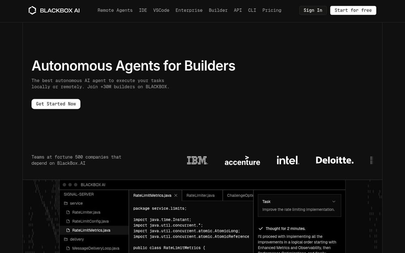This screenshot has width=405, height=253.
Task: View the Pricing page
Action: click(272, 11)
